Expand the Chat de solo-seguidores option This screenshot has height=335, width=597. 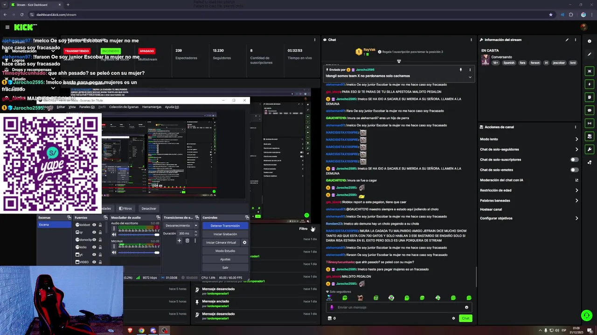576,149
